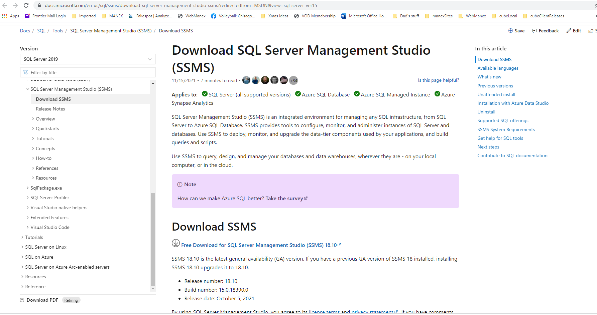The width and height of the screenshot is (597, 315).
Task: Expand the SqlPackage.exe tree node
Action: point(28,188)
